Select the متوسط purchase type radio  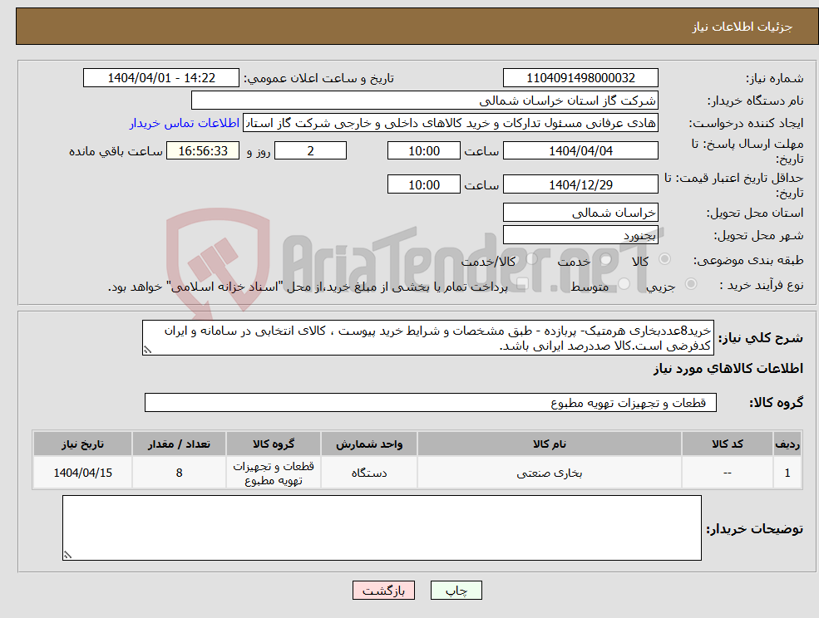tap(624, 284)
